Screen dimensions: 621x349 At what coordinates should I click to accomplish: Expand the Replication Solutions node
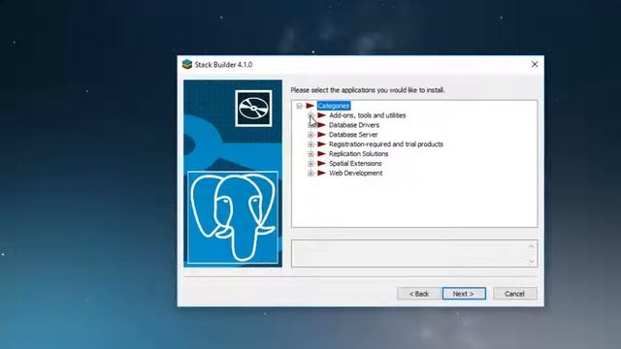[x=310, y=154]
